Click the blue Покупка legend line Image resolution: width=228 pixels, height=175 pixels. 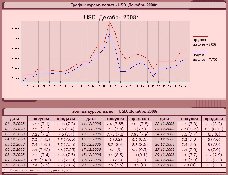click(200, 52)
